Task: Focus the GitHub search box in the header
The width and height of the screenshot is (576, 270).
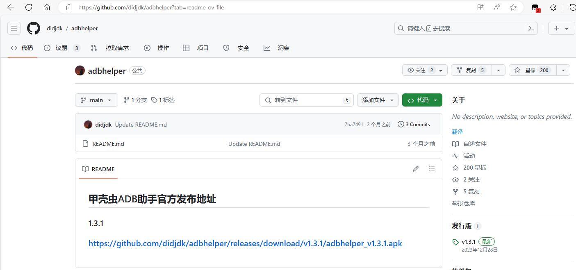Action: (466, 28)
